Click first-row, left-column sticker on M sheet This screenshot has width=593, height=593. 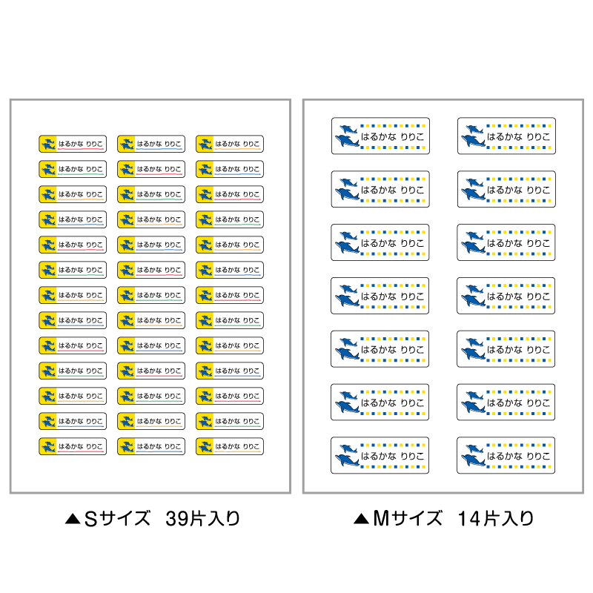pyautogui.click(x=380, y=136)
